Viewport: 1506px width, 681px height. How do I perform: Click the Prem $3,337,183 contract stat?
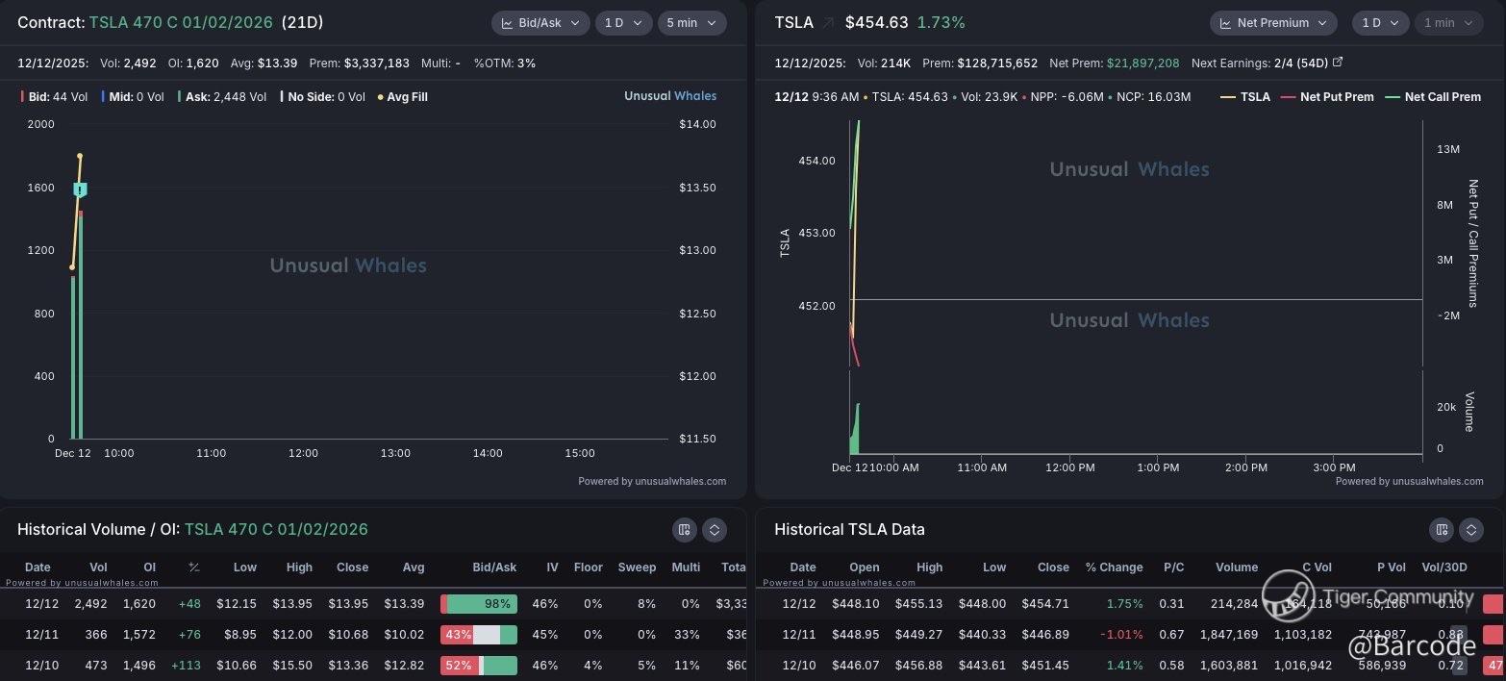[x=359, y=63]
